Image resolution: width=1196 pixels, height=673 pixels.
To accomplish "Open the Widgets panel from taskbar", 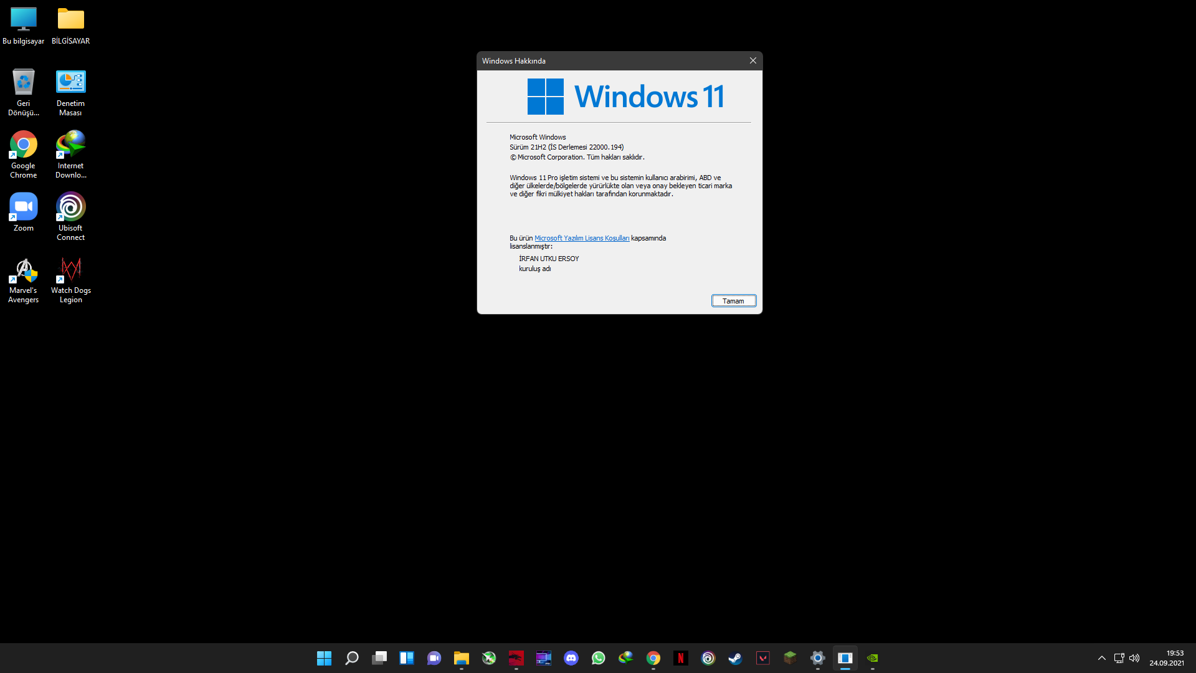I will tap(406, 658).
